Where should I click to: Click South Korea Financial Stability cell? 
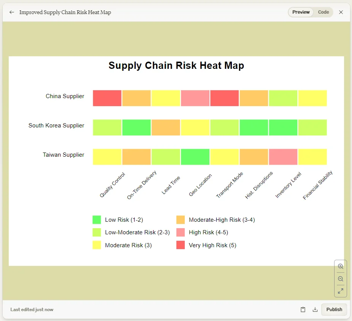pyautogui.click(x=313, y=127)
